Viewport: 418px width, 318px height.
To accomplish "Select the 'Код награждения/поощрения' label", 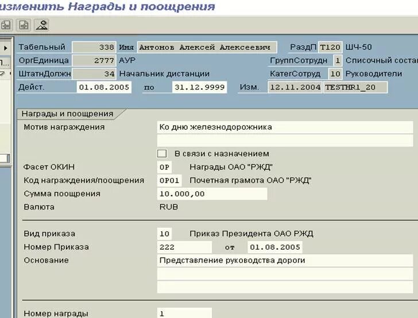I will (x=84, y=180).
